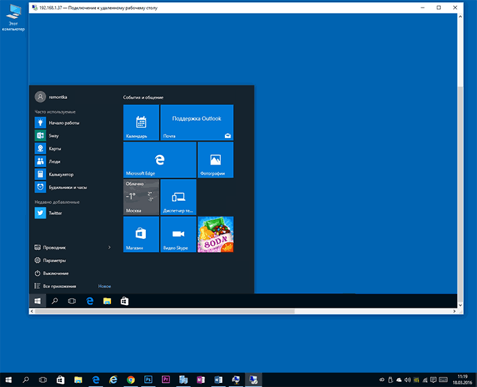The image size is (477, 387).
Task: Show Все приложения list
Action: tap(55, 286)
